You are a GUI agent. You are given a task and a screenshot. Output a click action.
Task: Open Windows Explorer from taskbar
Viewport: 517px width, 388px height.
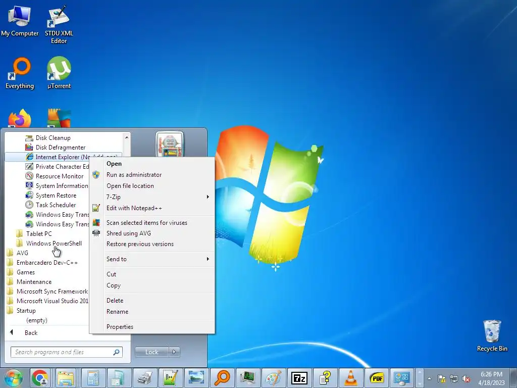tap(66, 378)
